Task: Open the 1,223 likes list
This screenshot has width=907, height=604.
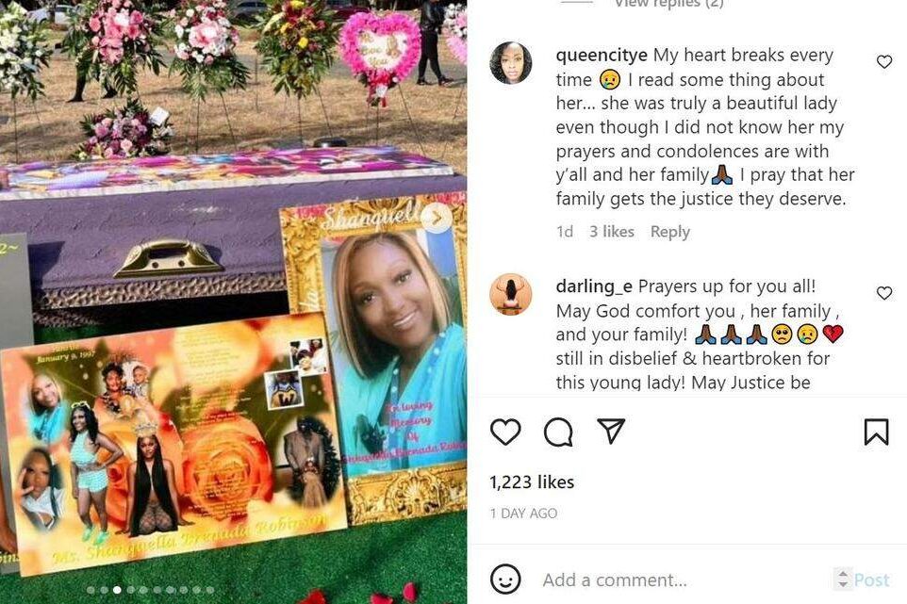Action: click(x=532, y=482)
